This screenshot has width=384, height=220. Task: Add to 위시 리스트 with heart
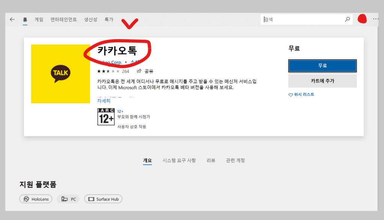pos(301,95)
